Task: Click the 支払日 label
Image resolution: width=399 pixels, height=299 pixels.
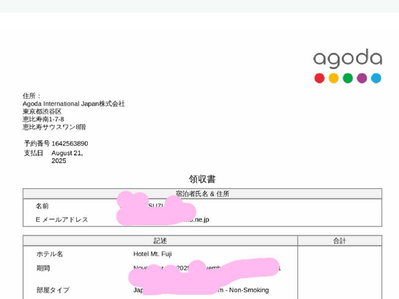Action: [33, 153]
